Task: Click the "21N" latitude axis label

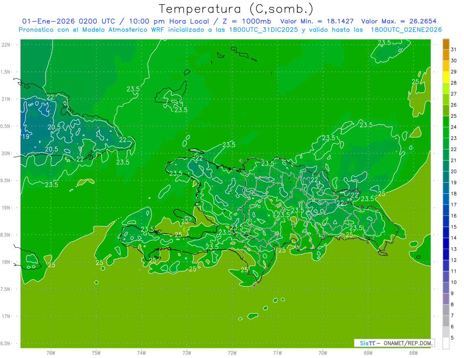Action: point(6,99)
